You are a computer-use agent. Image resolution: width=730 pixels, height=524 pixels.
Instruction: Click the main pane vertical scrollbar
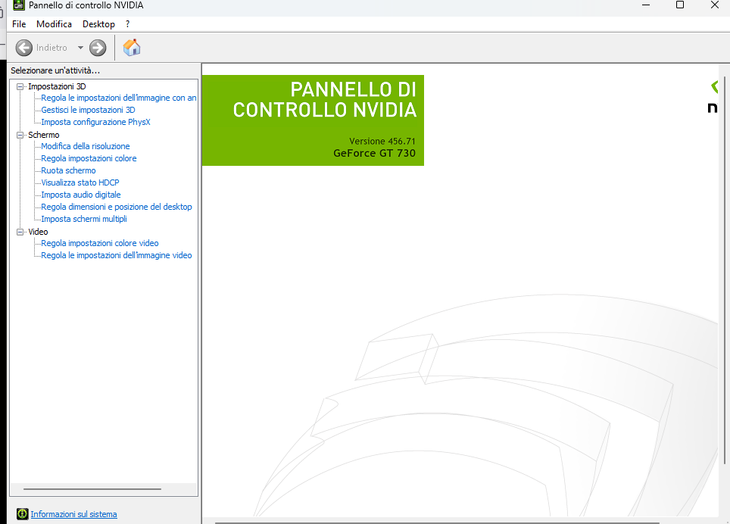725,270
